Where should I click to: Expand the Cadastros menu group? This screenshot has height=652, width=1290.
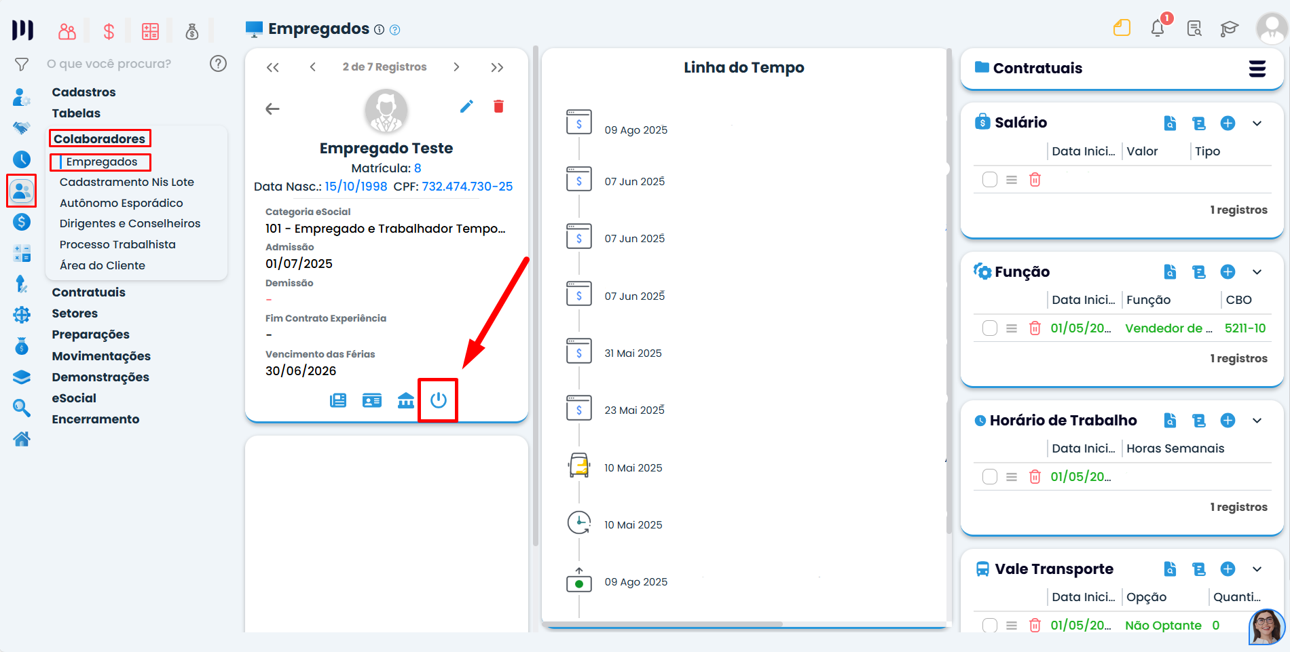(x=84, y=92)
